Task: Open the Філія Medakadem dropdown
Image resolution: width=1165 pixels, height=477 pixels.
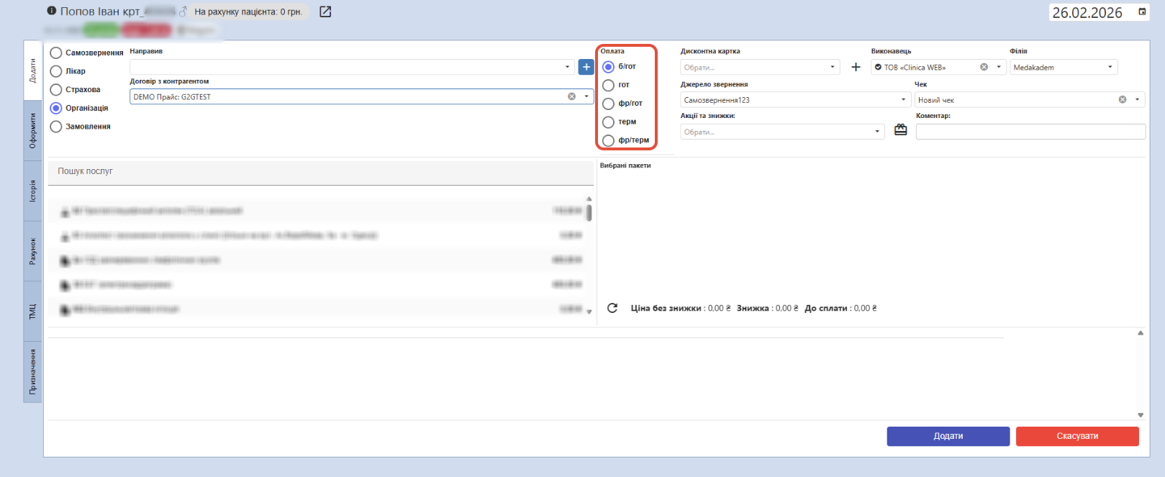Action: coord(1064,67)
